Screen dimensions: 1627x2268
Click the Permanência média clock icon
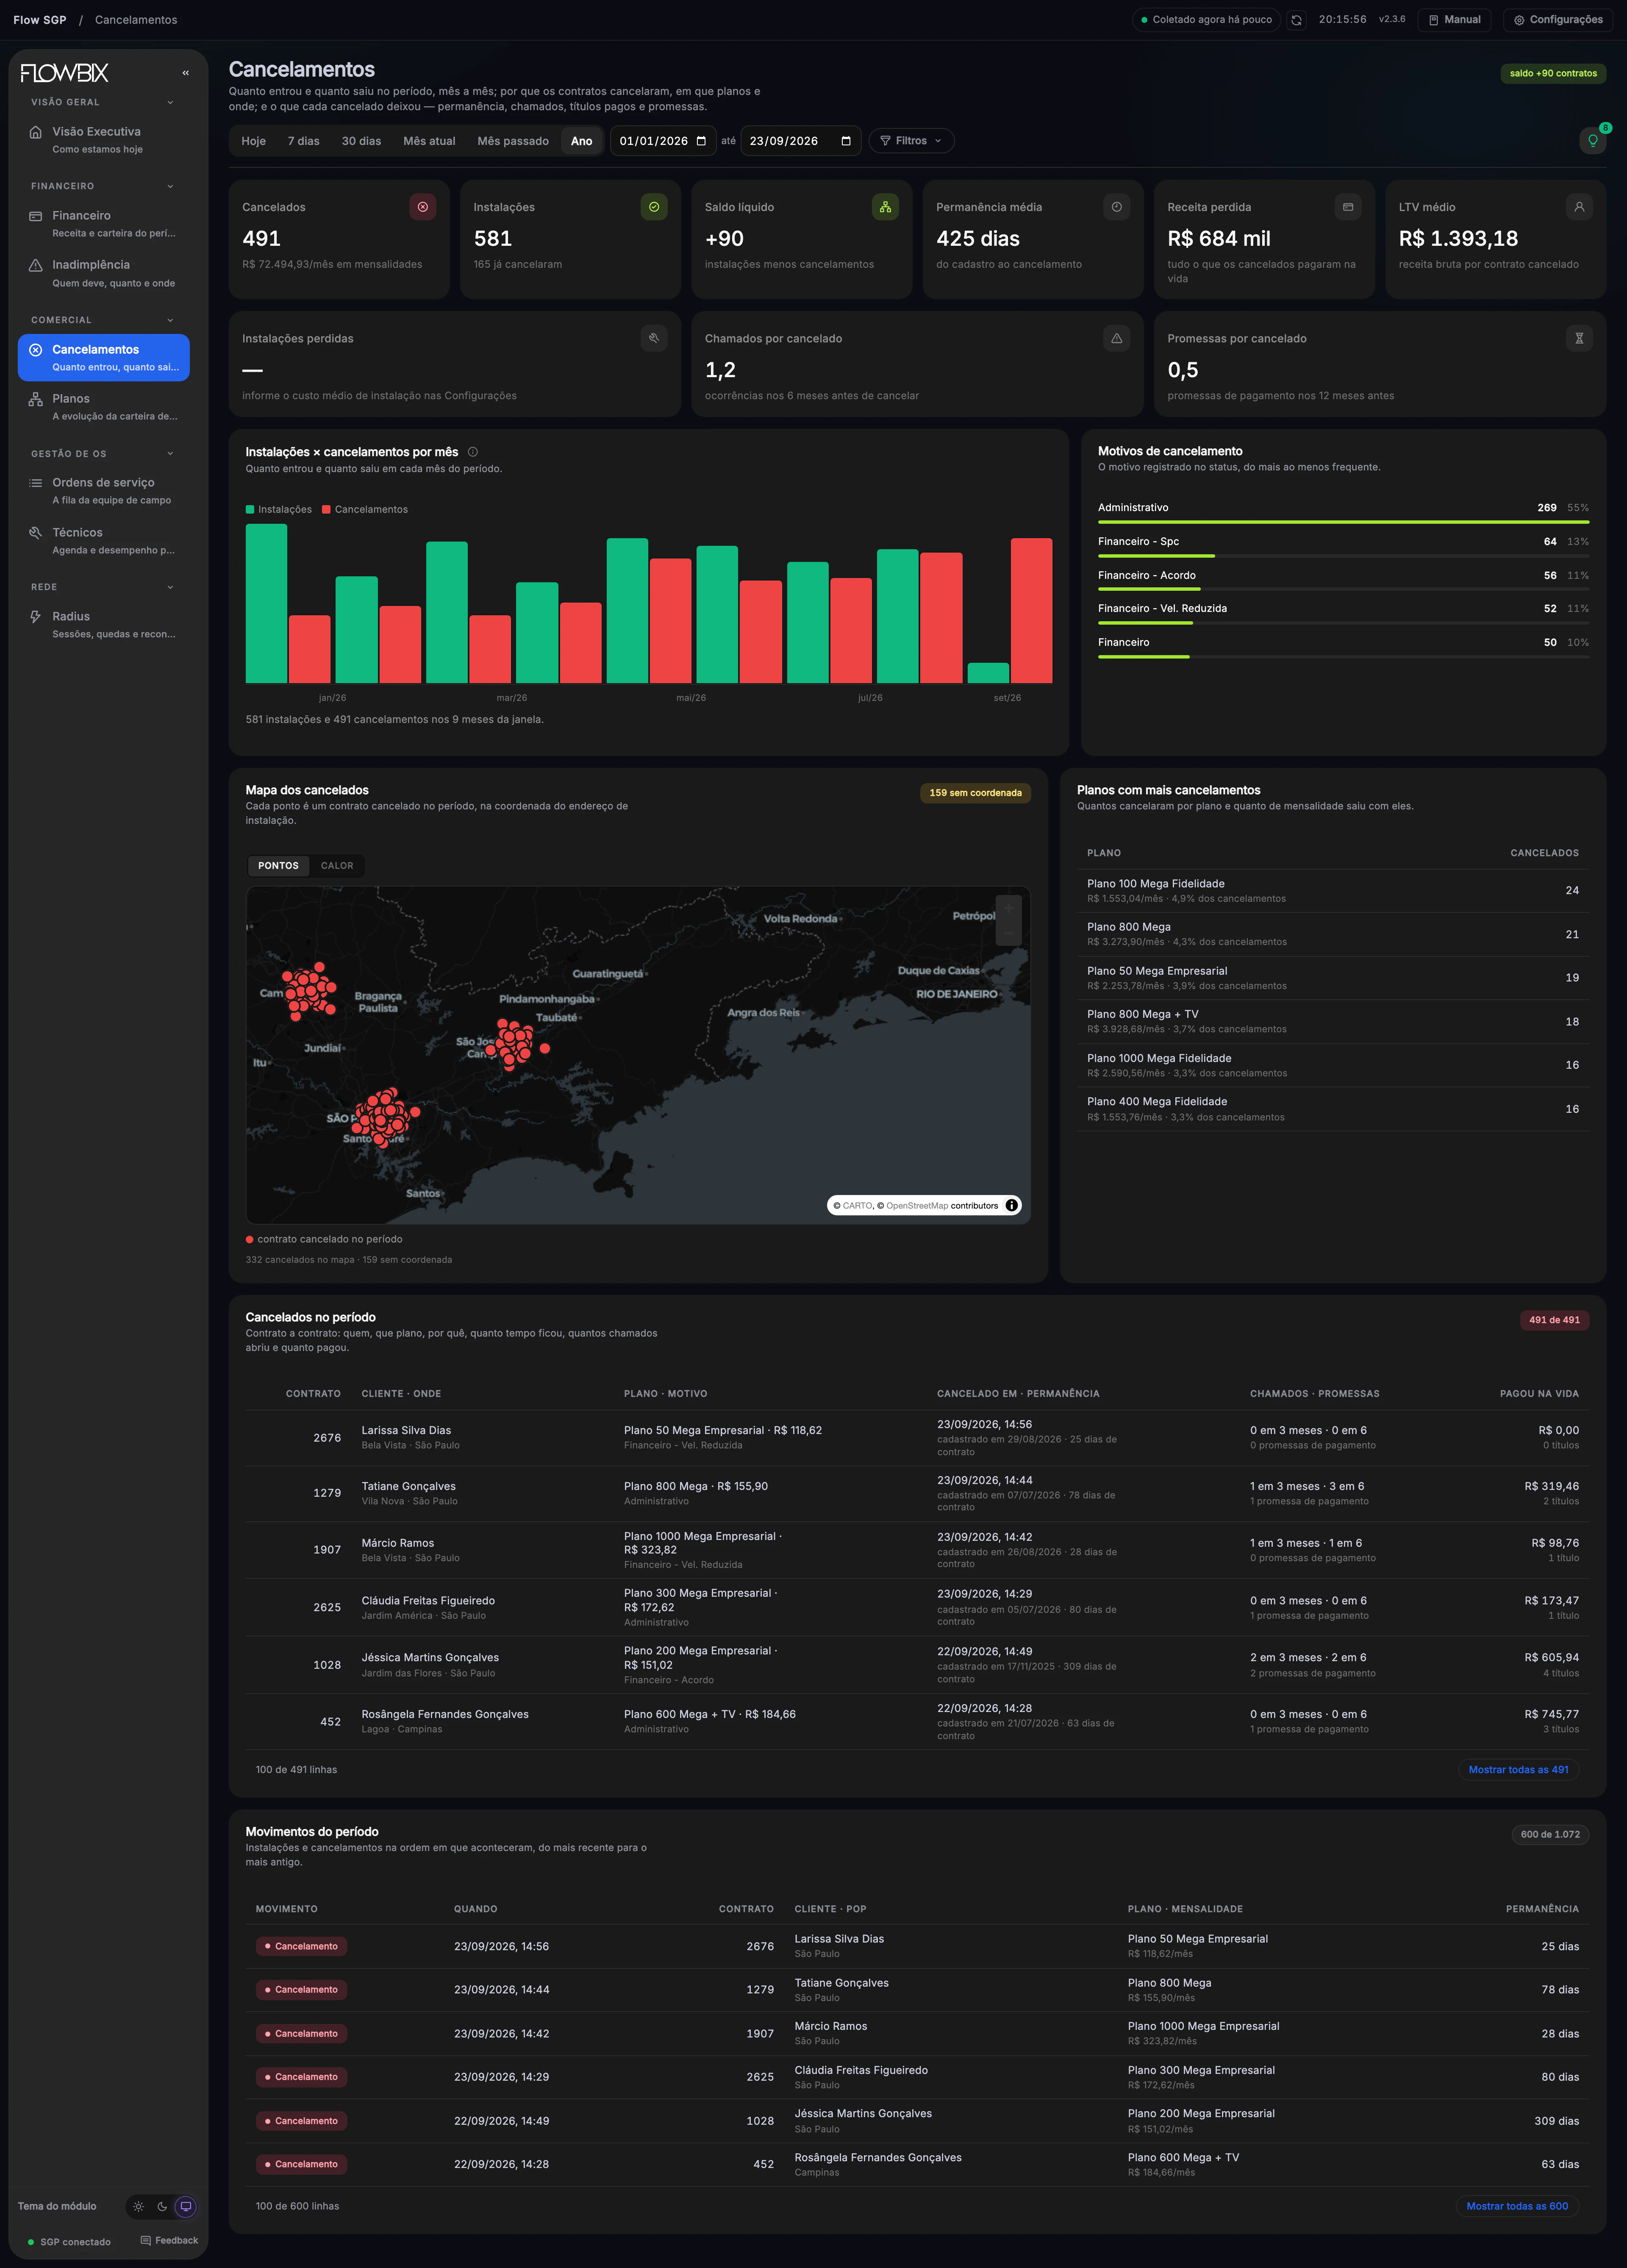pos(1117,207)
